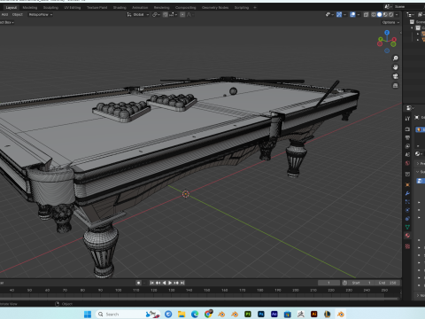Open the snapping options dropdown
The width and height of the screenshot is (425, 319).
click(x=173, y=14)
